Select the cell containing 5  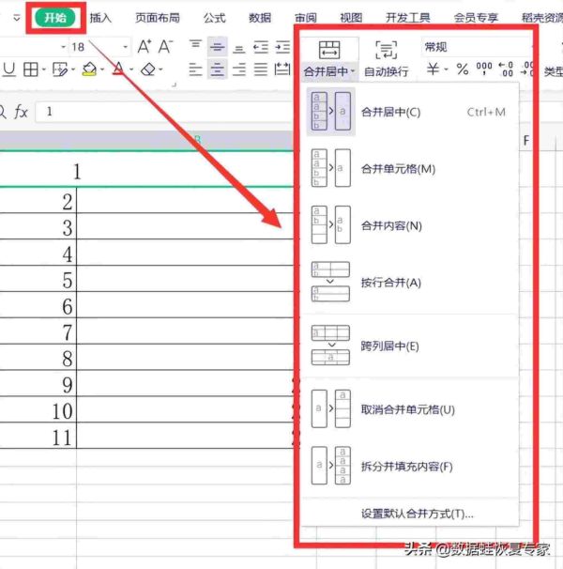pyautogui.click(x=38, y=279)
